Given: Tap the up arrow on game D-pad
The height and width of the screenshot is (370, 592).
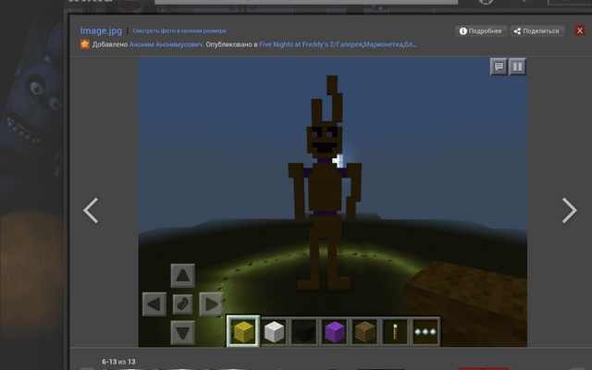Looking at the screenshot, I should point(183,276).
